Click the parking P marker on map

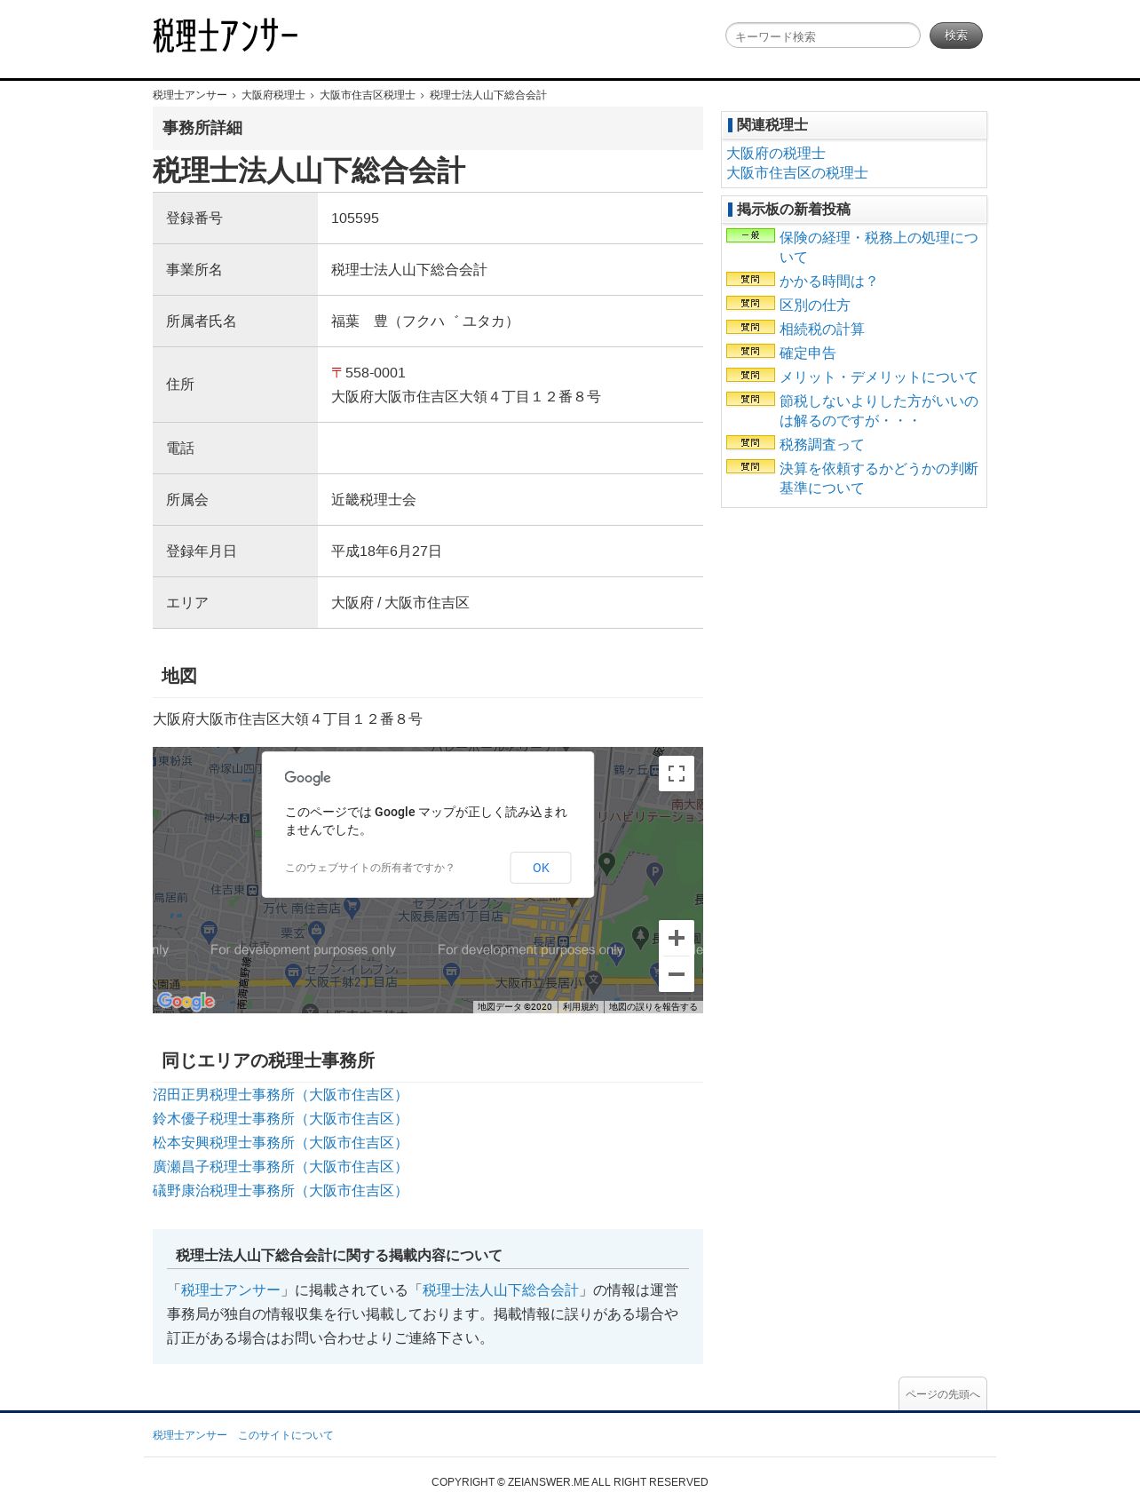pyautogui.click(x=654, y=874)
